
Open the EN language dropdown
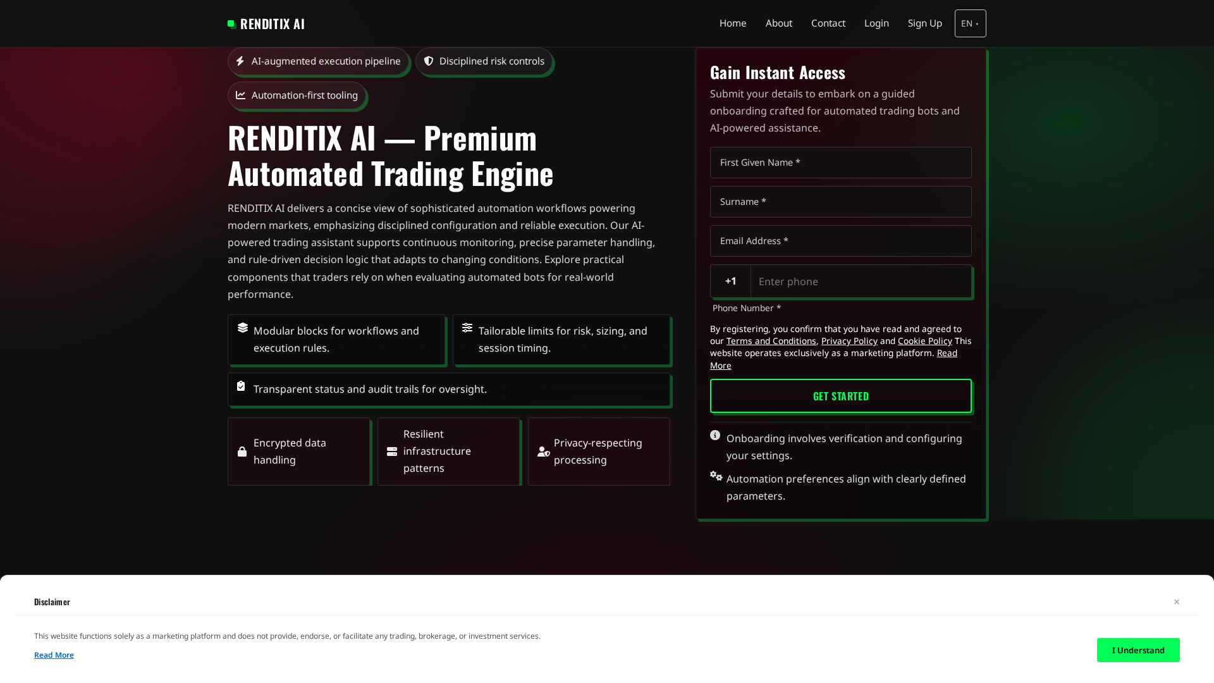click(x=970, y=23)
